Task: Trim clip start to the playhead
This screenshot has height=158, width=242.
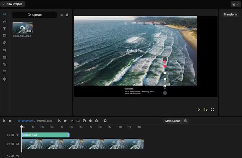Action: tap(66, 121)
